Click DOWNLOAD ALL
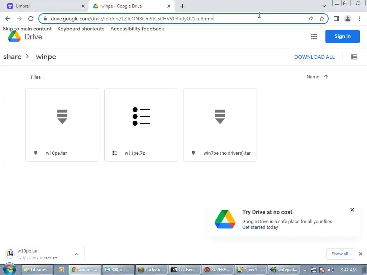The width and height of the screenshot is (367, 275). (314, 57)
